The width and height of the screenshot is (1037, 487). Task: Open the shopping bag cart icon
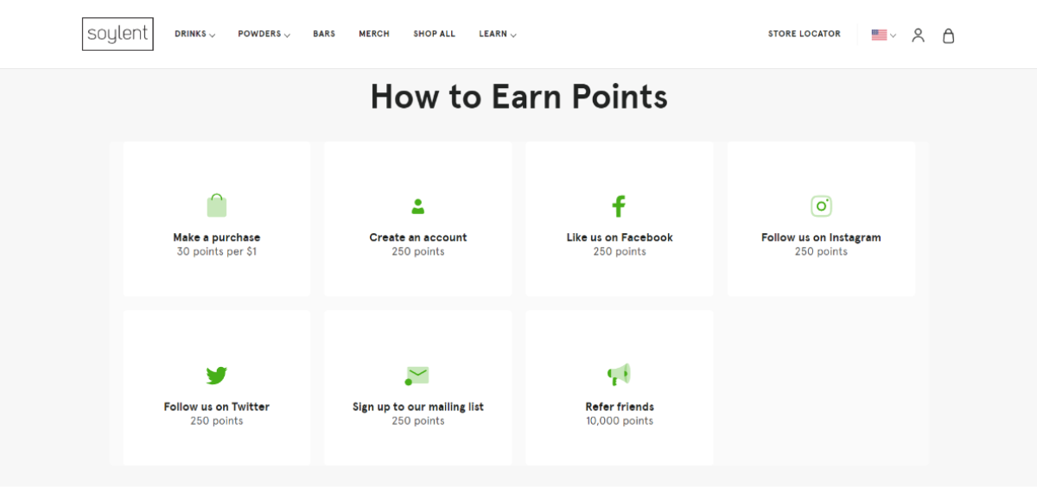(948, 35)
